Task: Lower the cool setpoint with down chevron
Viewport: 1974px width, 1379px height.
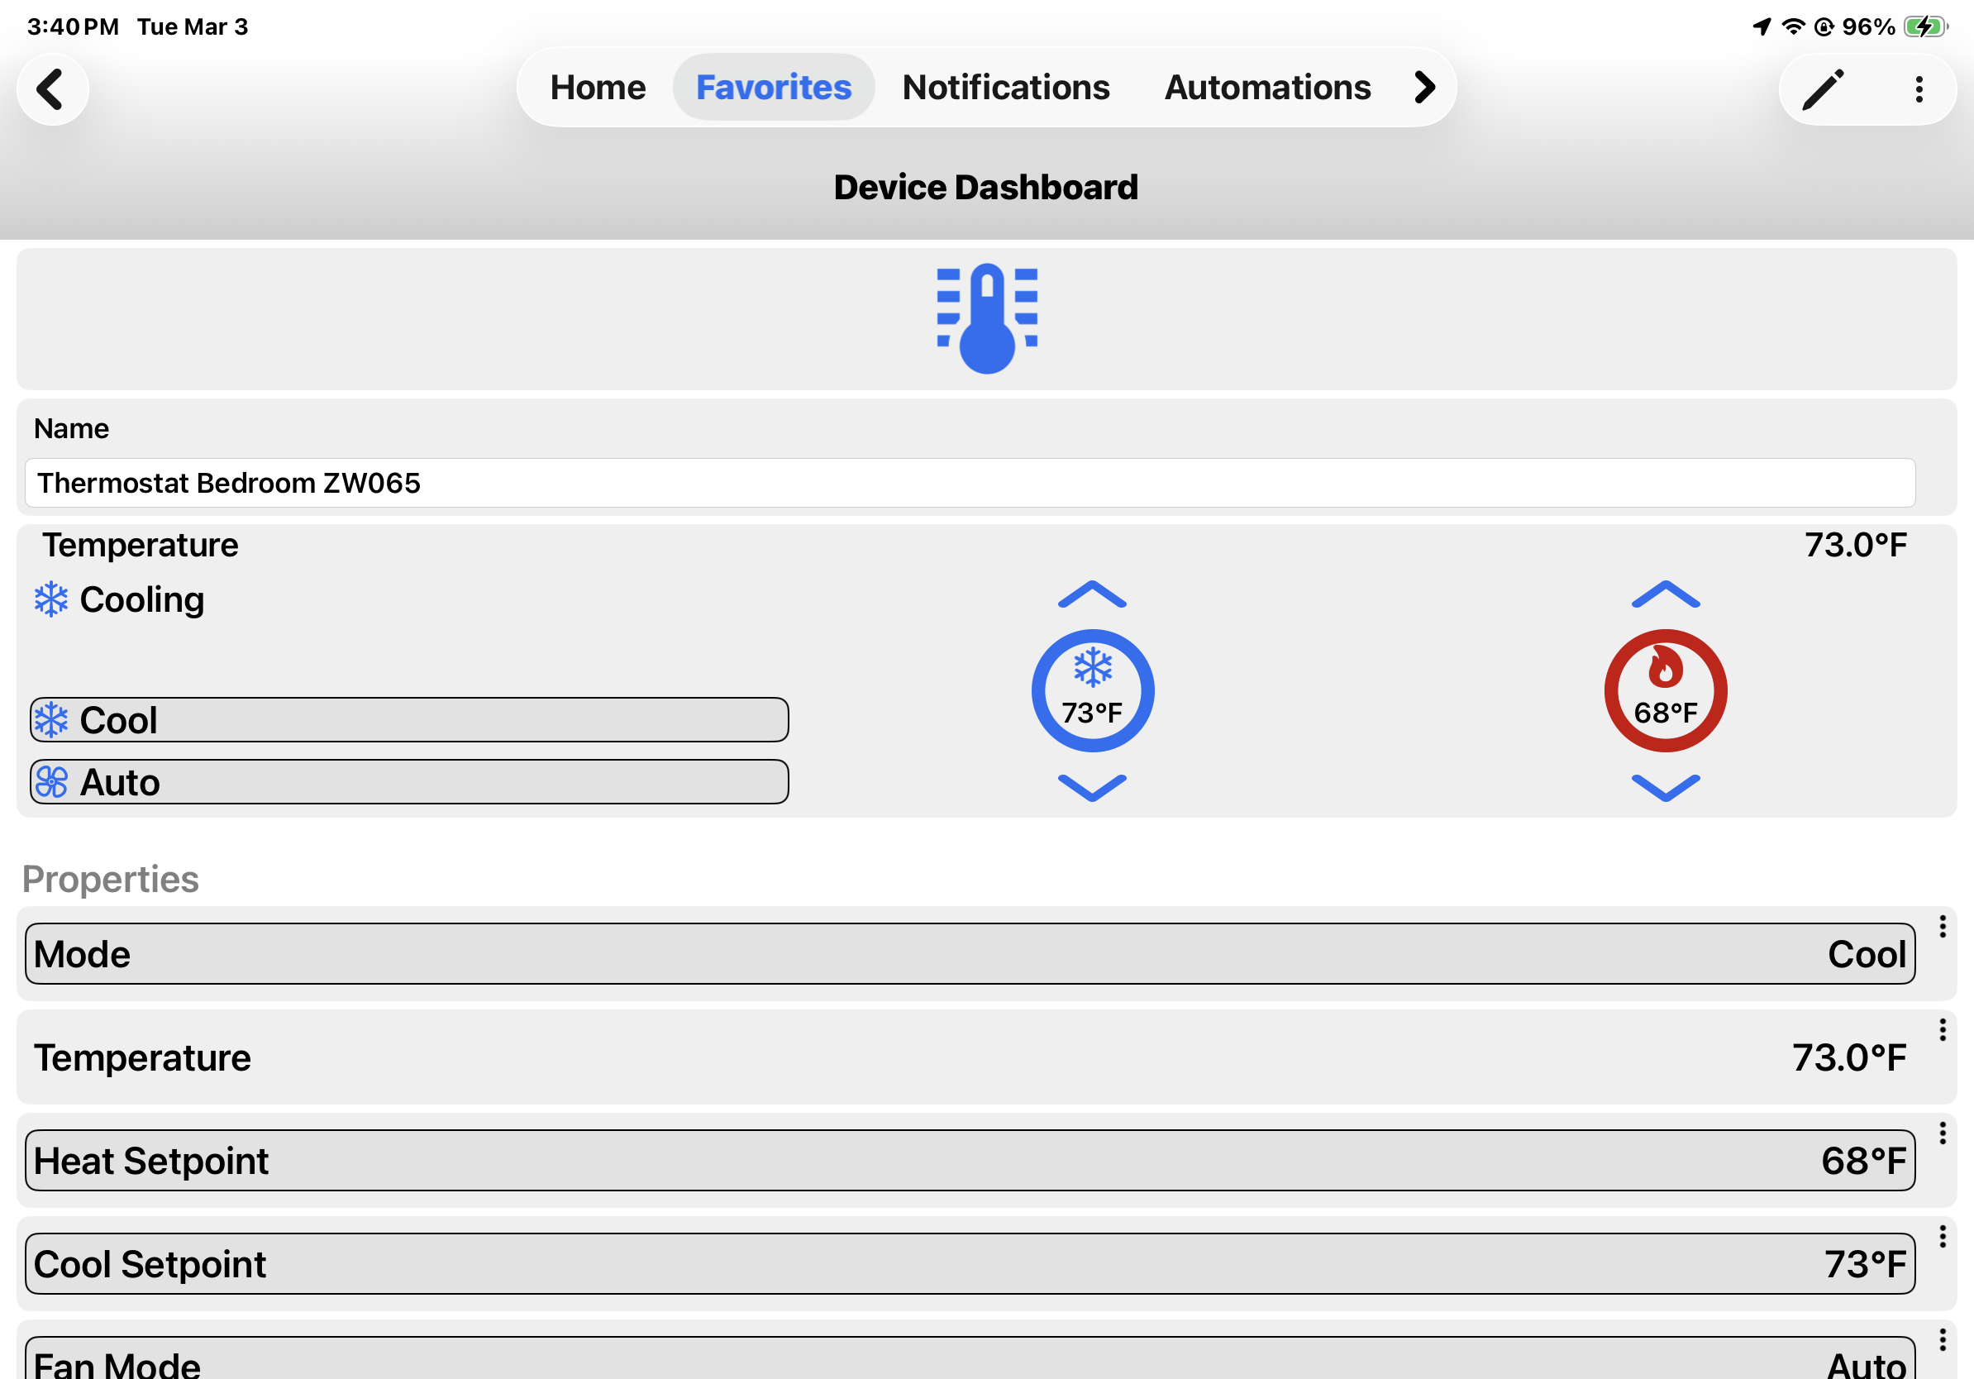Action: pyautogui.click(x=1092, y=787)
